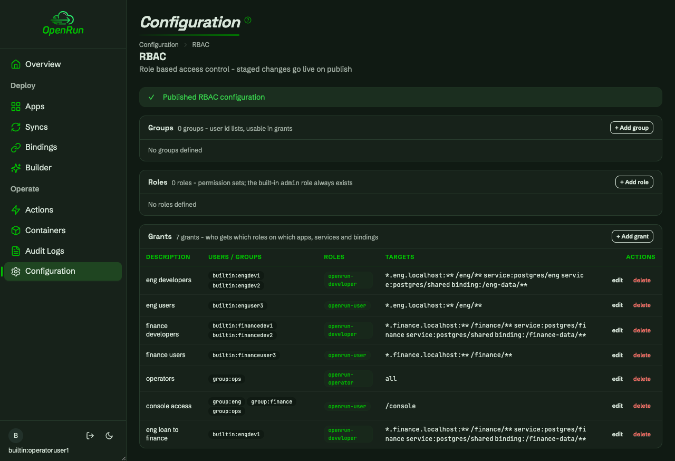Delete the eng developers grant

(642, 281)
